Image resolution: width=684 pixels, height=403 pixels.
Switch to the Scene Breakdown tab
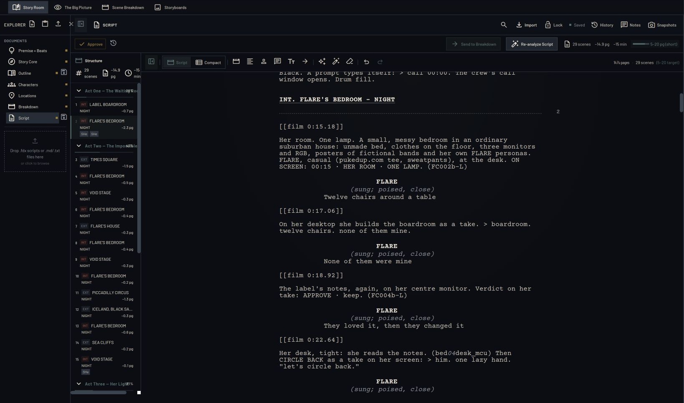pos(123,7)
